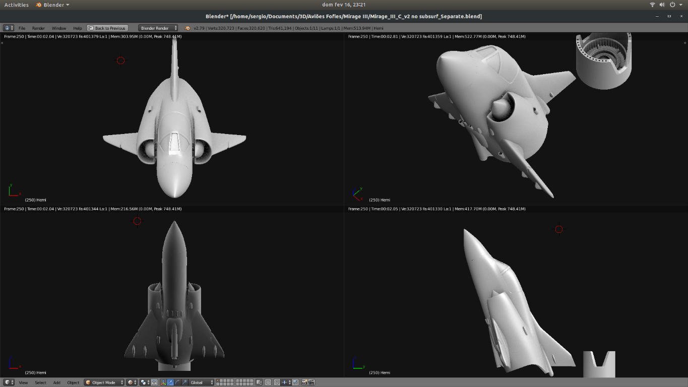Open the Render menu
This screenshot has height=387, width=688.
click(38, 28)
